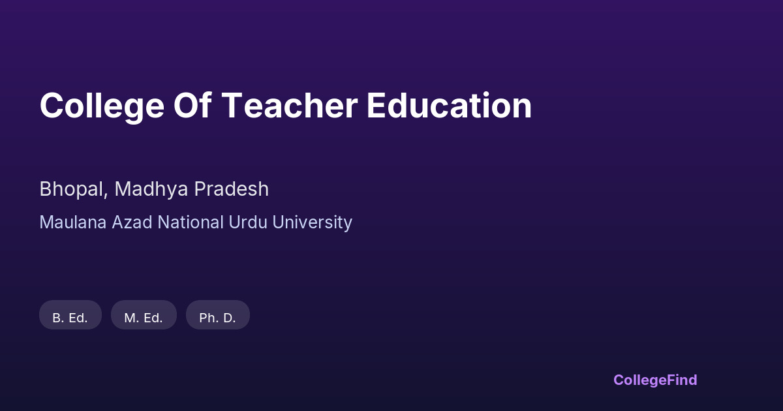The height and width of the screenshot is (411, 783).
Task: Click "Madhya" in the location line
Action: point(151,189)
